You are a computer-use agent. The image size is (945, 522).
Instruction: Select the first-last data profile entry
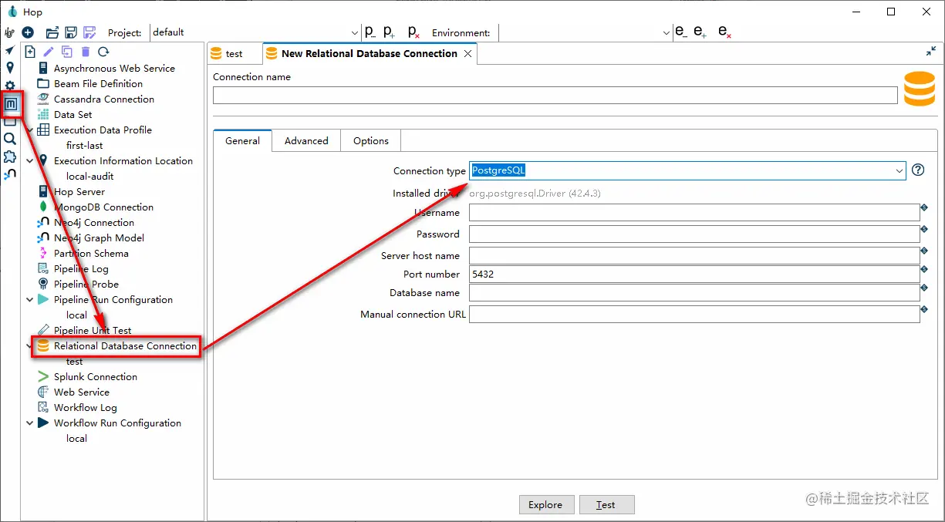(x=84, y=146)
